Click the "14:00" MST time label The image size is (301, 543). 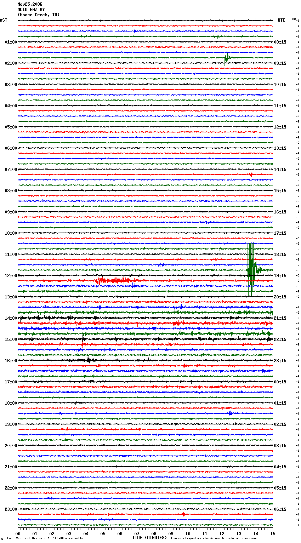pos(11,318)
